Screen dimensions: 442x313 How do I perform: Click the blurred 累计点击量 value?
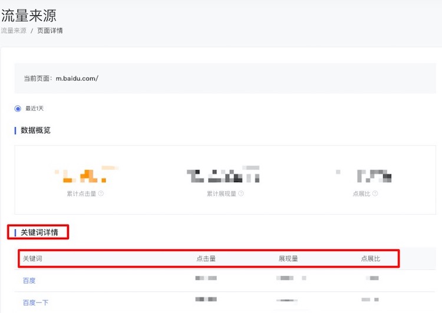pos(85,175)
